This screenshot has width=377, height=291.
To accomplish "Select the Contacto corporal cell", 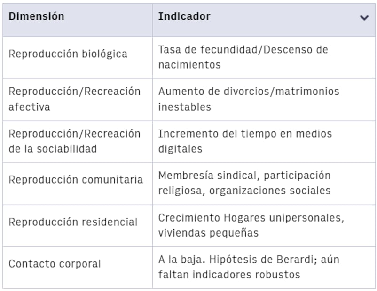I will point(78,268).
